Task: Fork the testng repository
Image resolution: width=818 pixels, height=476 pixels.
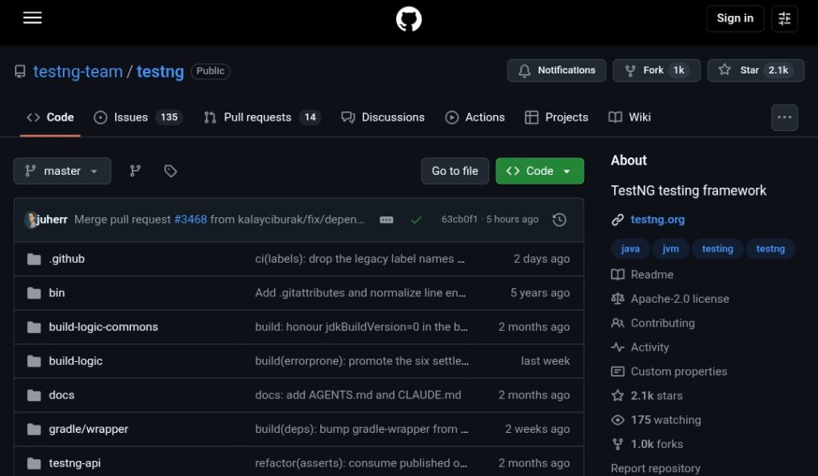Action: 657,70
